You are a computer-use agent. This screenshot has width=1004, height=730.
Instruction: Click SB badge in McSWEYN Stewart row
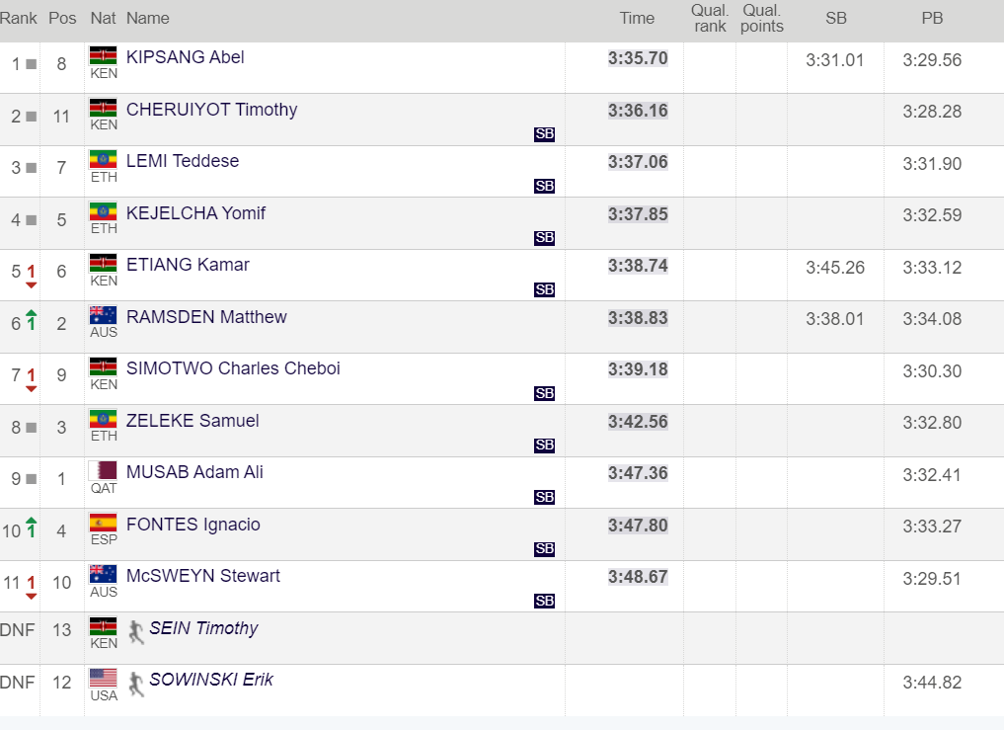coord(544,602)
